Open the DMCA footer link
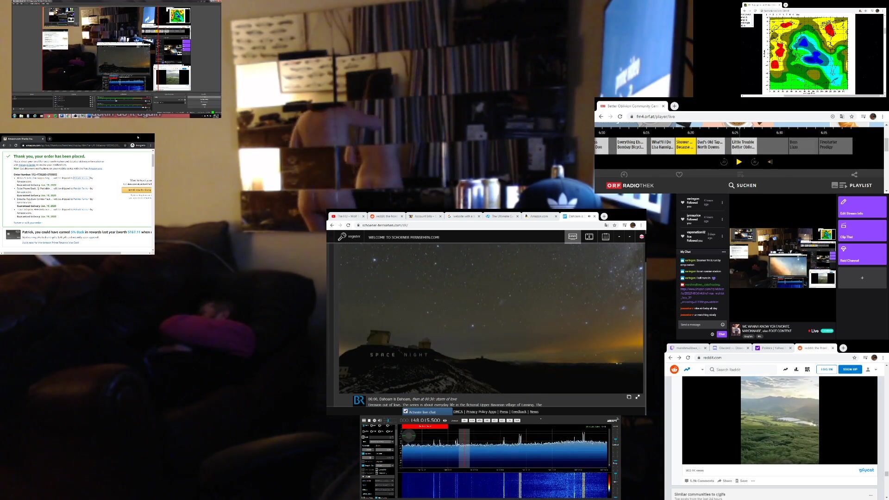This screenshot has height=500, width=889. point(458,412)
